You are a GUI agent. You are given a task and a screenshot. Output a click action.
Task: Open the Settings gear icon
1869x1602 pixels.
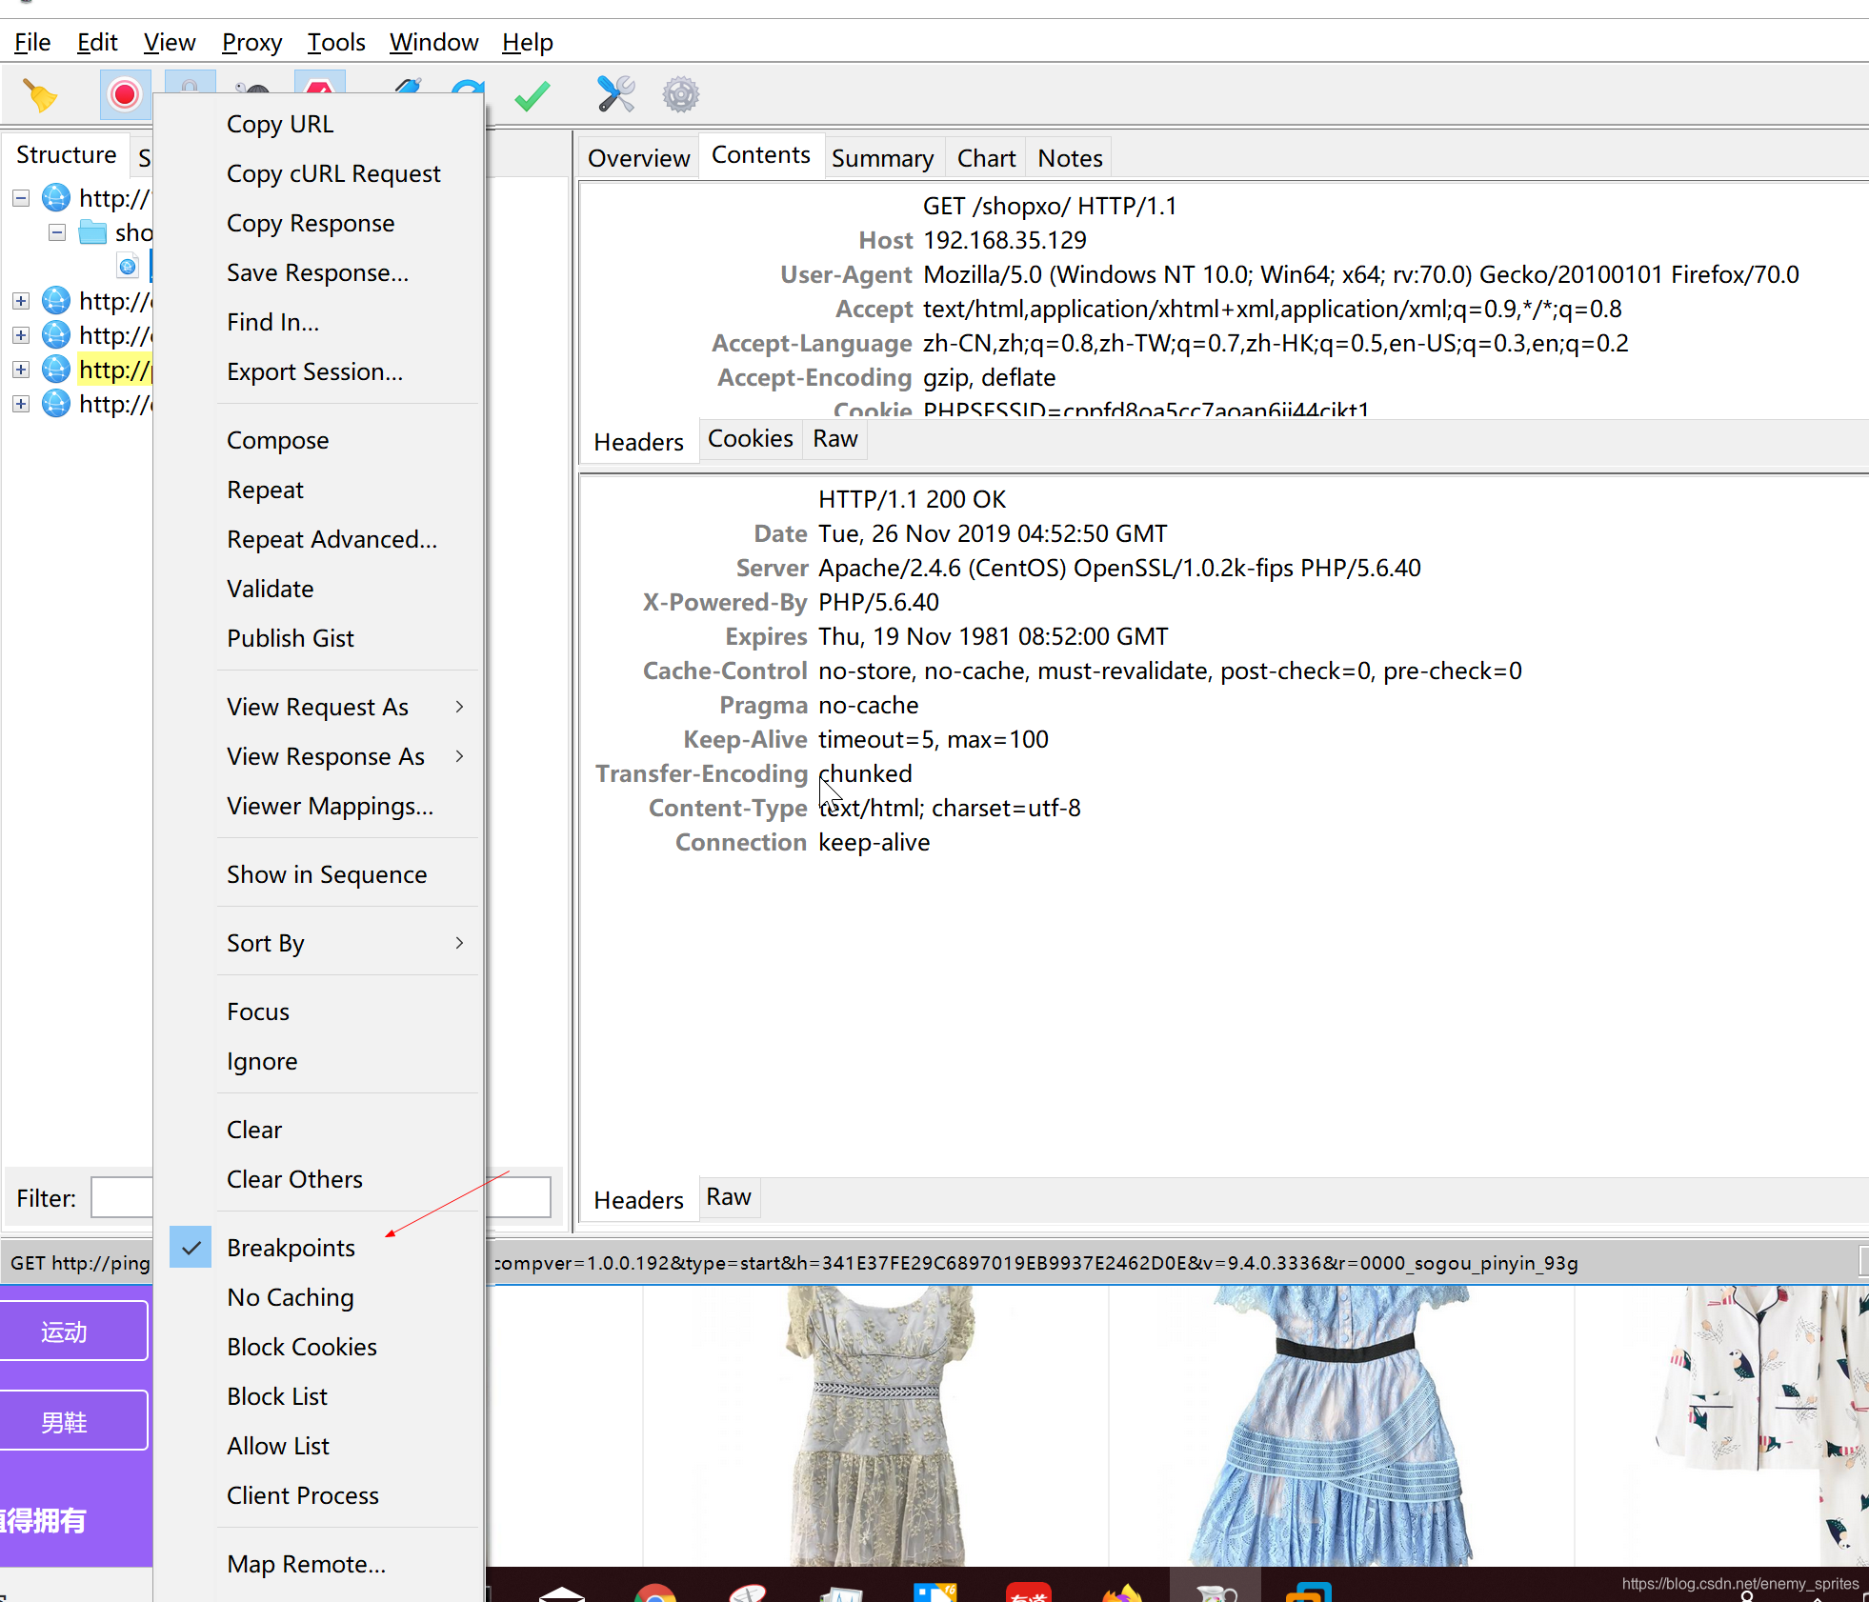coord(681,94)
